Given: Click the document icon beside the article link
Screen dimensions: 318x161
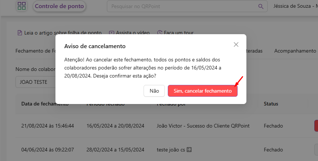Looking at the screenshot, I should click(20, 33).
